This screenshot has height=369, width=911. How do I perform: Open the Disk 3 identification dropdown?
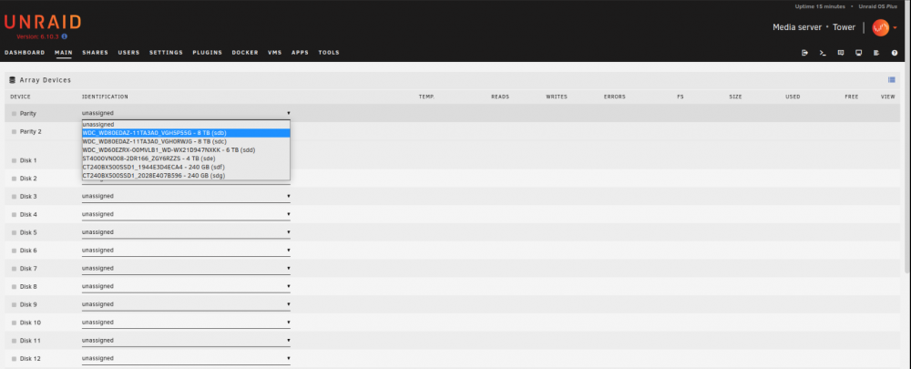click(x=186, y=197)
